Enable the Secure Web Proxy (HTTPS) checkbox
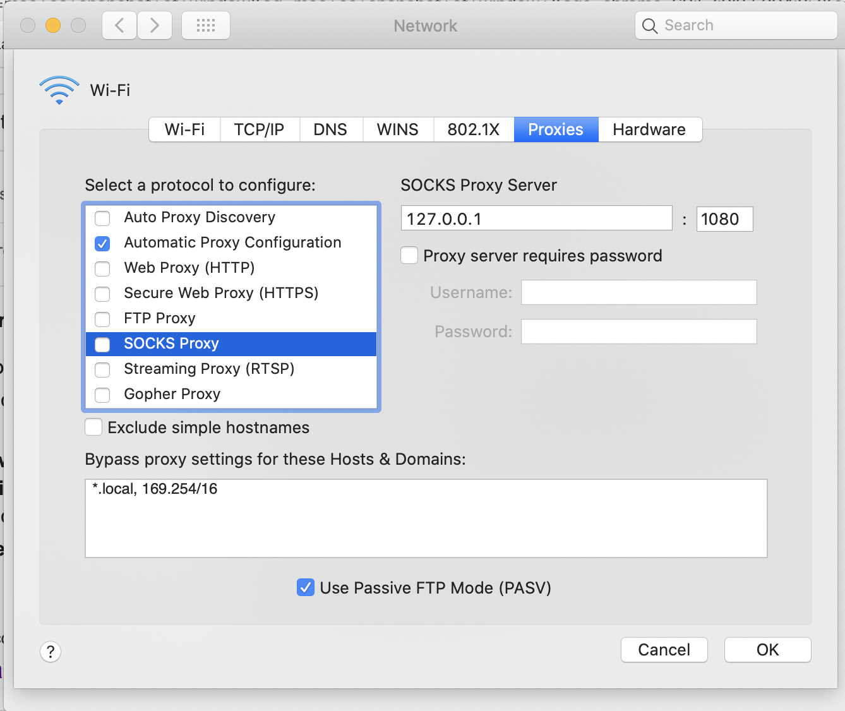 102,294
